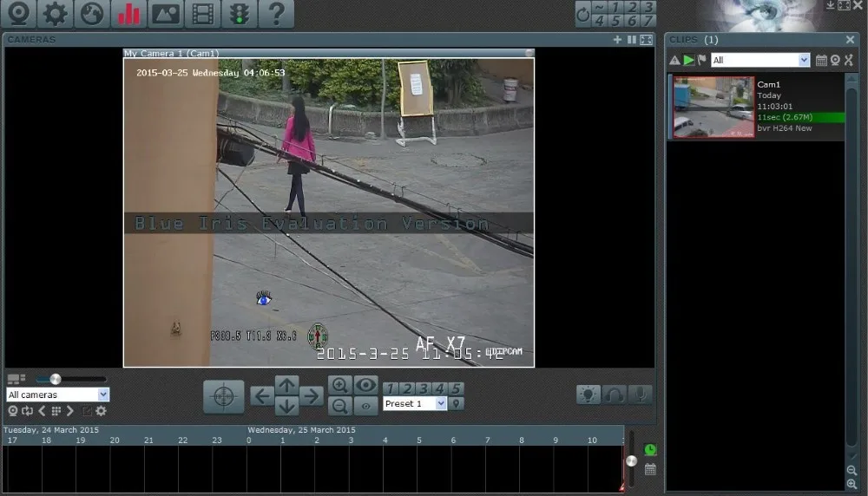The width and height of the screenshot is (868, 496).
Task: Select profile number 3 in top grid
Action: tap(648, 7)
